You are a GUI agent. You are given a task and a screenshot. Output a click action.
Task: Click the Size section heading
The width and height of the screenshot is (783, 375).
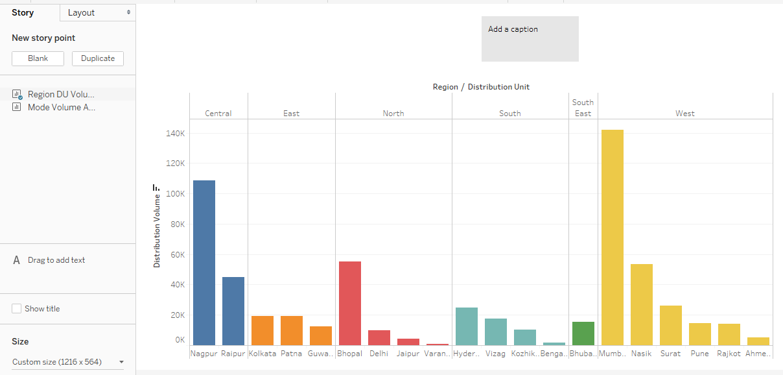coord(20,341)
